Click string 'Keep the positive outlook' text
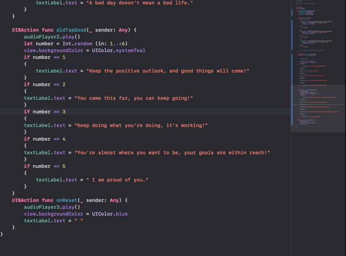This screenshot has height=256, width=346. pos(168,71)
